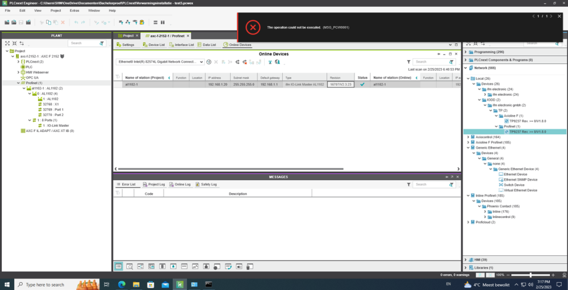
Task: Select the OPC UA tree item
Action: [x=32, y=78]
